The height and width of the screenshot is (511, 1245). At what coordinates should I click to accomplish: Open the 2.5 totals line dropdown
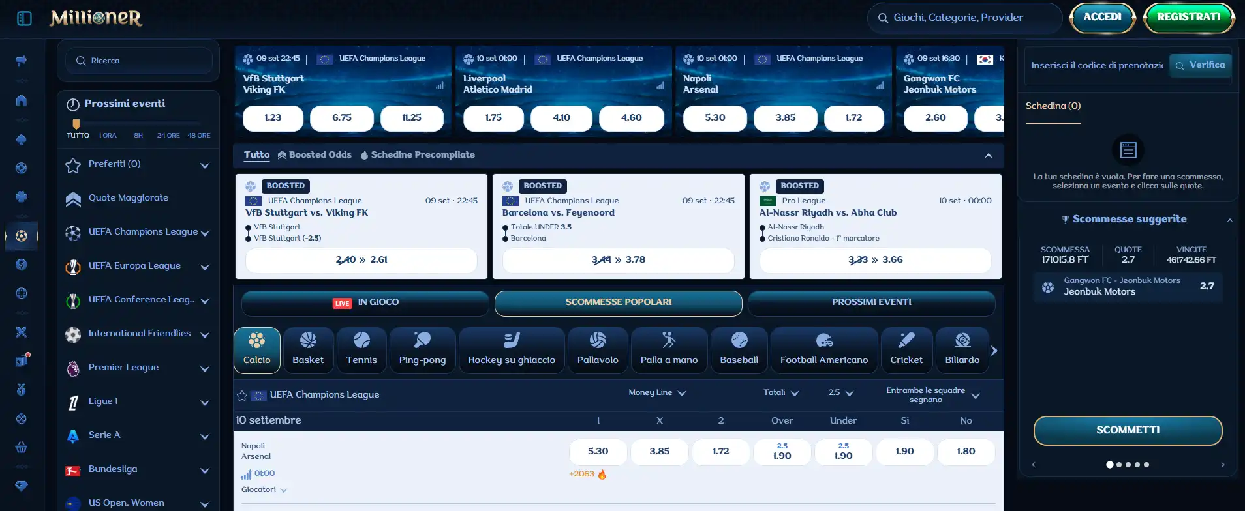(841, 393)
